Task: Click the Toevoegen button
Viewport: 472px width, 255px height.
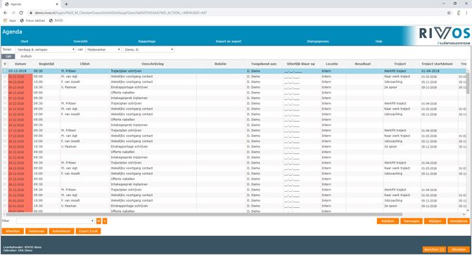Action: (x=412, y=221)
